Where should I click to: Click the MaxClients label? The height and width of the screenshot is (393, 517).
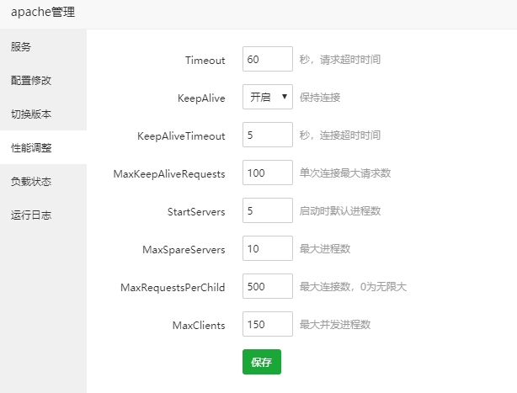pyautogui.click(x=199, y=326)
